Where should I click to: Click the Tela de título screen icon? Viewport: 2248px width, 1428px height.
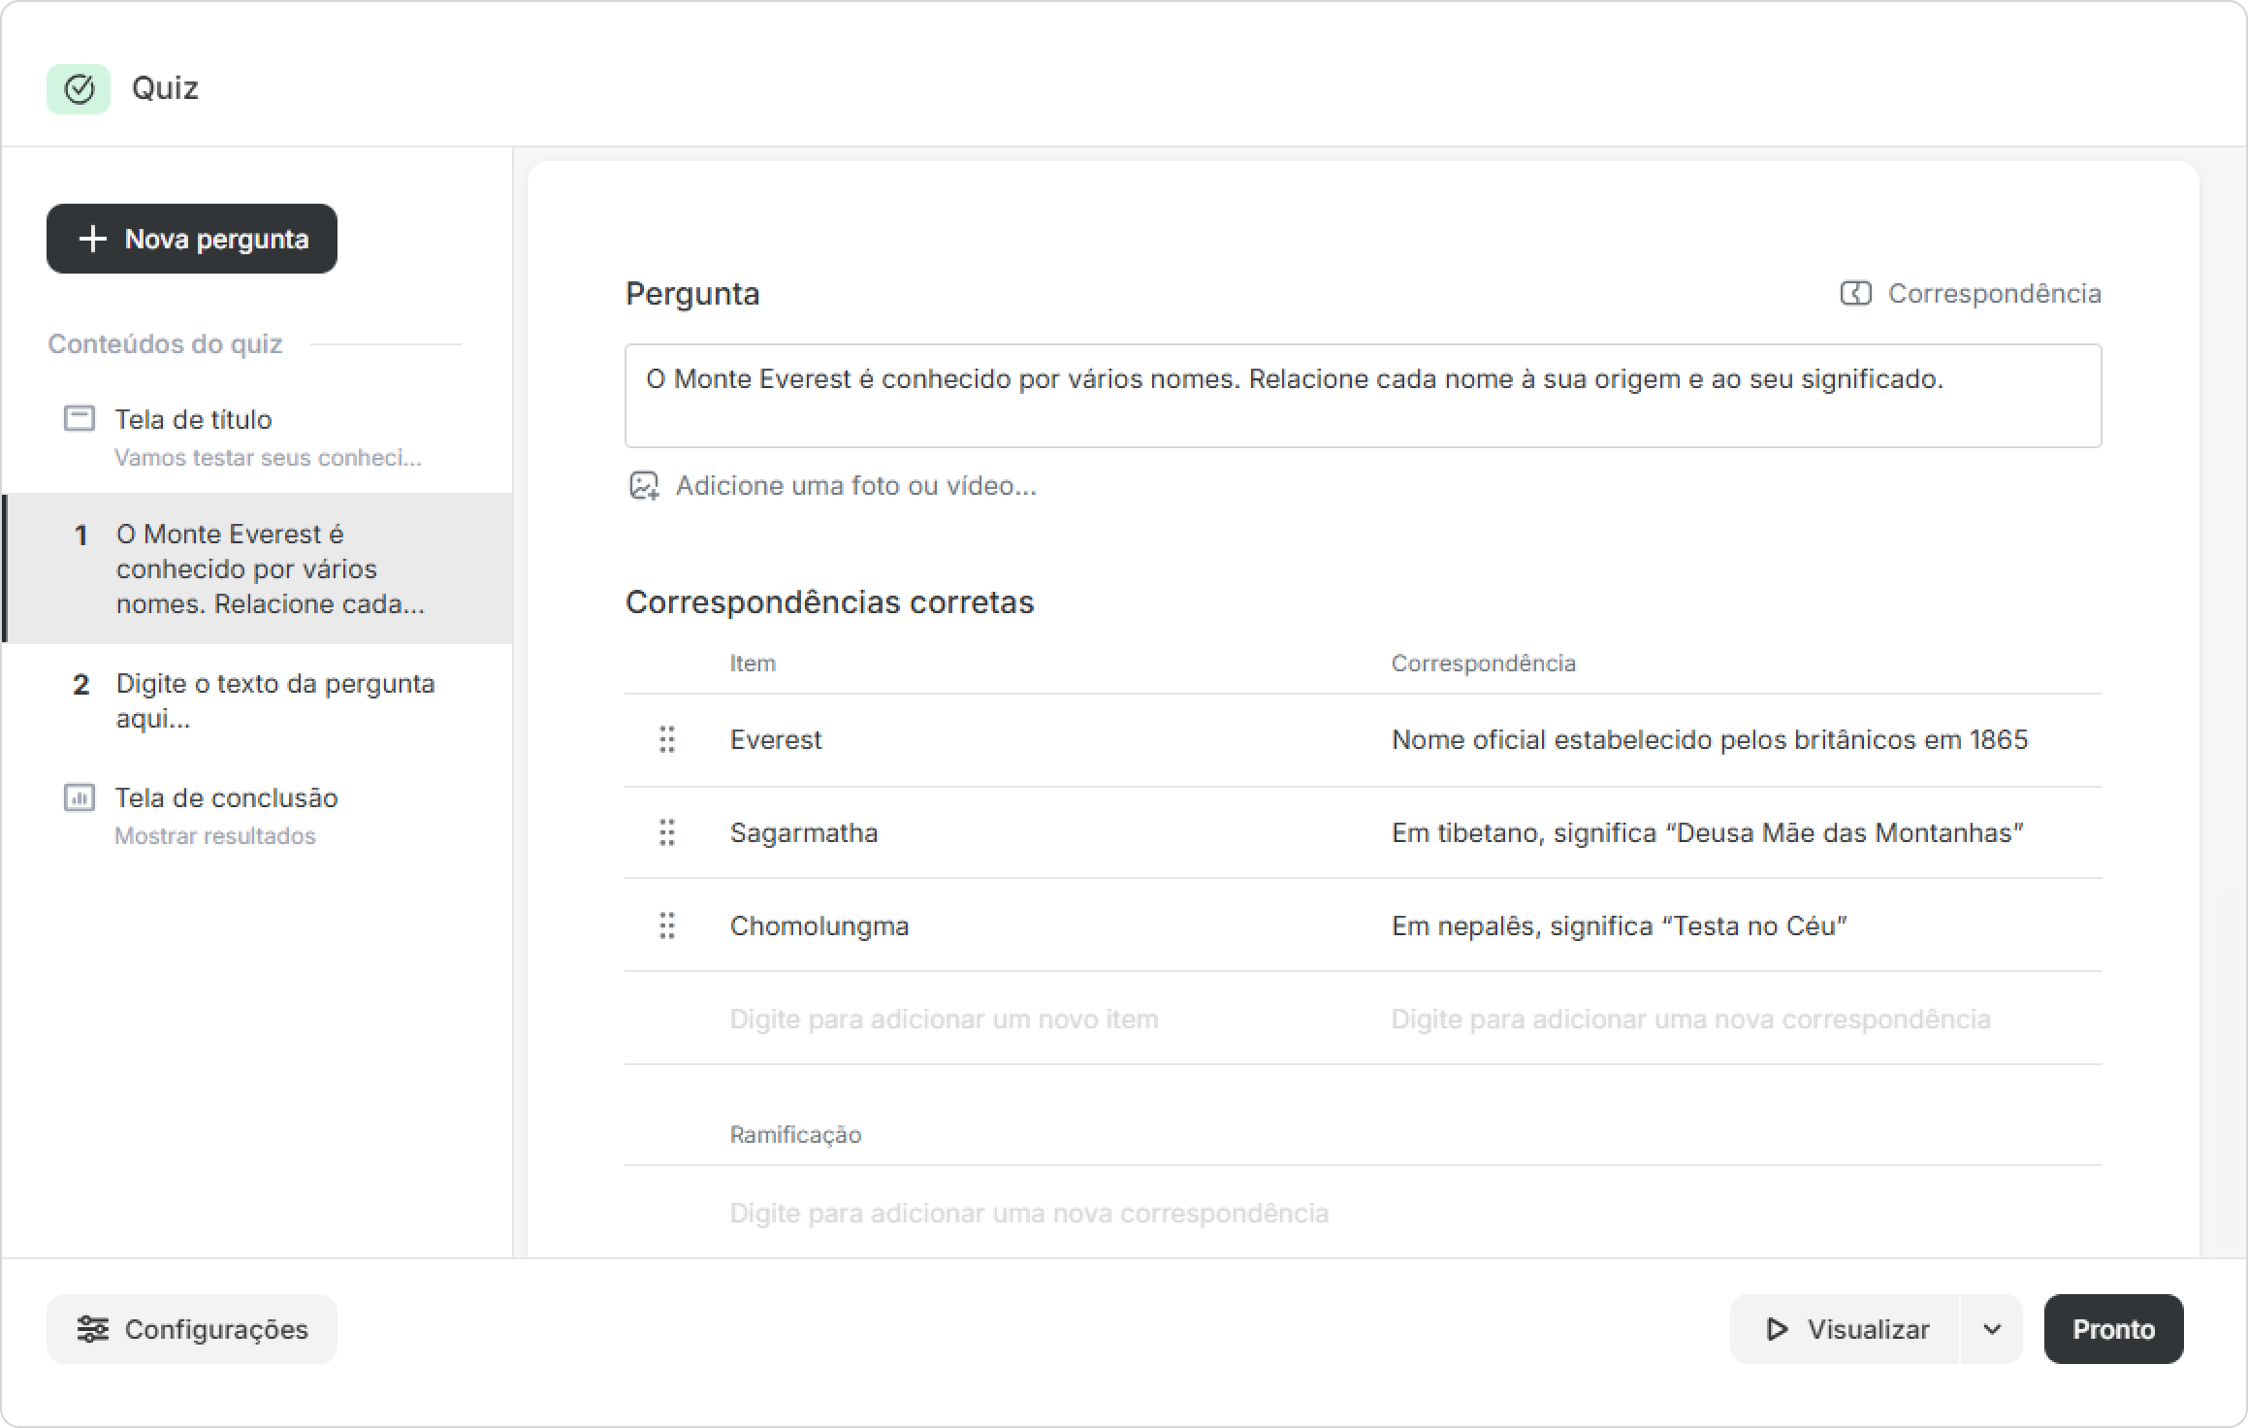point(80,418)
